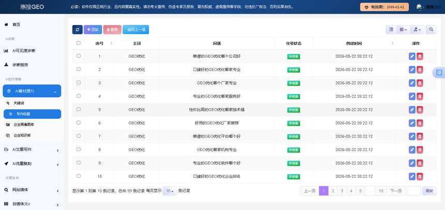The width and height of the screenshot is (445, 210).
Task: Delete row 7 trash icon
Action: click(x=420, y=136)
